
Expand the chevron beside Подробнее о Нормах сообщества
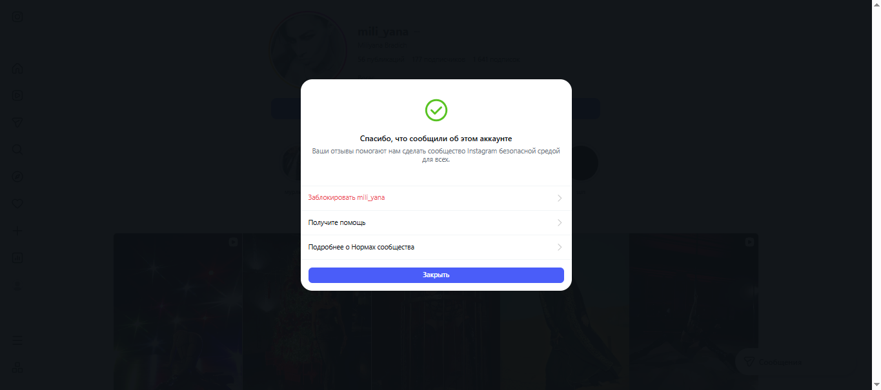pos(560,247)
